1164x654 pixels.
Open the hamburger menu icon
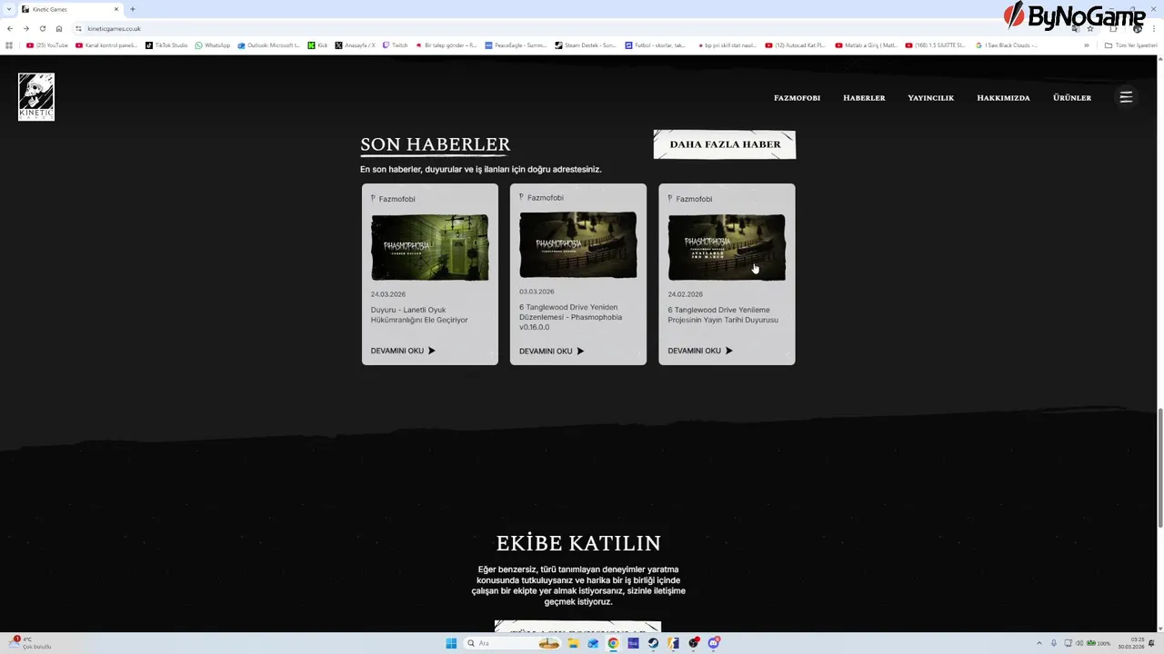pos(1126,97)
